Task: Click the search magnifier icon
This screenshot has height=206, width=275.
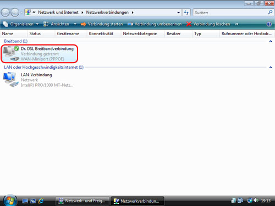Action: 270,12
